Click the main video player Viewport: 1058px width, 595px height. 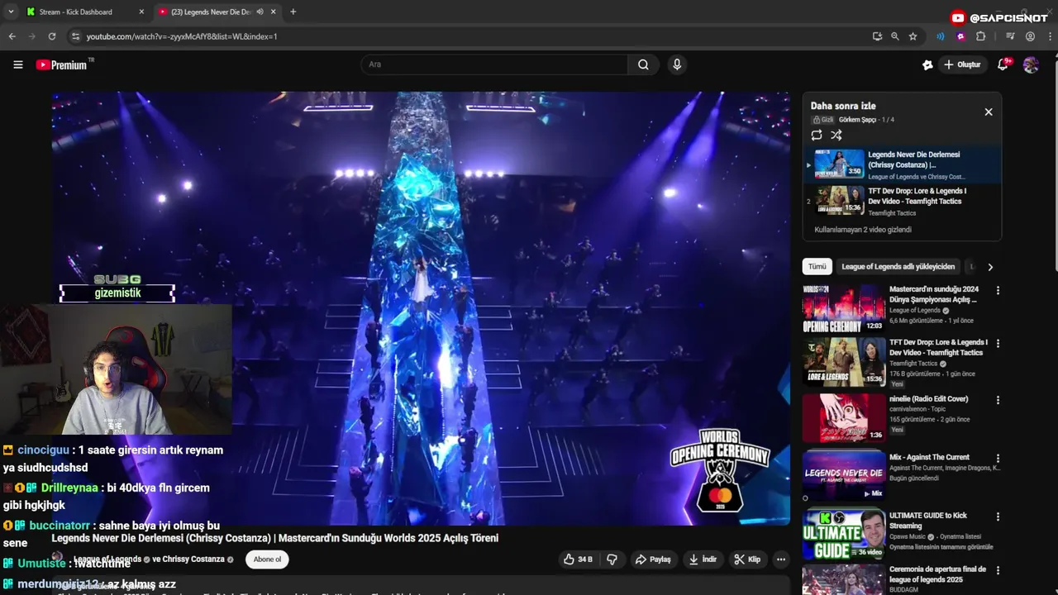(421, 308)
